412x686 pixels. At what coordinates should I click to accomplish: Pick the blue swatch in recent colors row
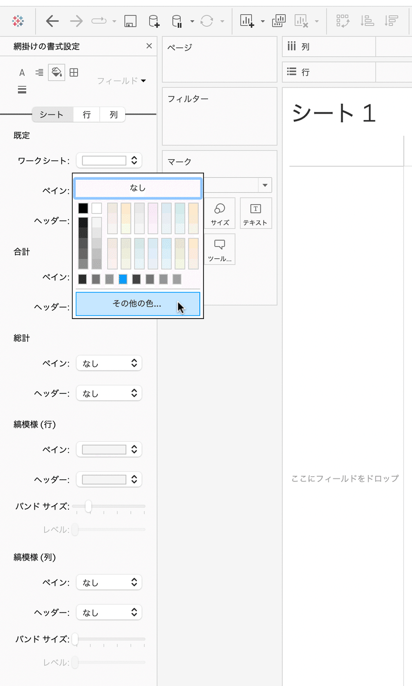pos(123,279)
